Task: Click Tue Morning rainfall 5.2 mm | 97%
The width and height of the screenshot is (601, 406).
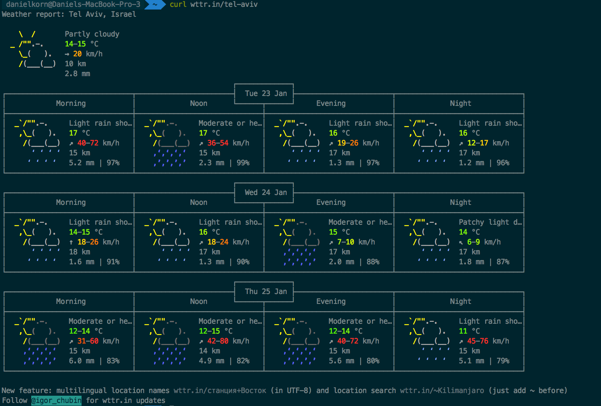Action: click(x=94, y=163)
